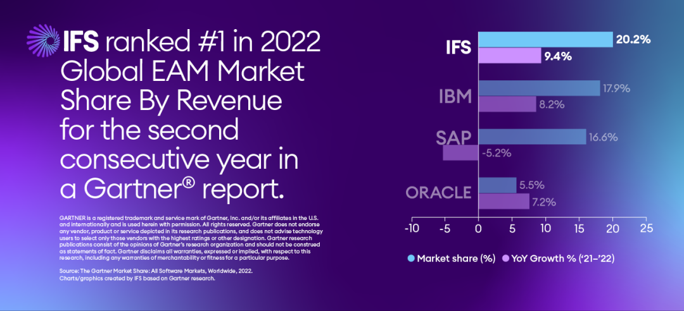
Task: Click the "Share By Revenue" headline line
Action: [172, 102]
